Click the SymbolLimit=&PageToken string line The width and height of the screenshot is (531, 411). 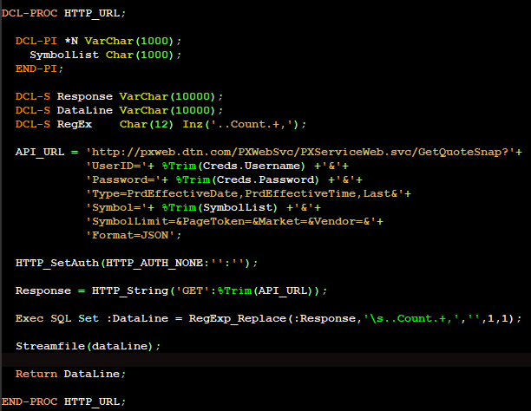click(234, 221)
